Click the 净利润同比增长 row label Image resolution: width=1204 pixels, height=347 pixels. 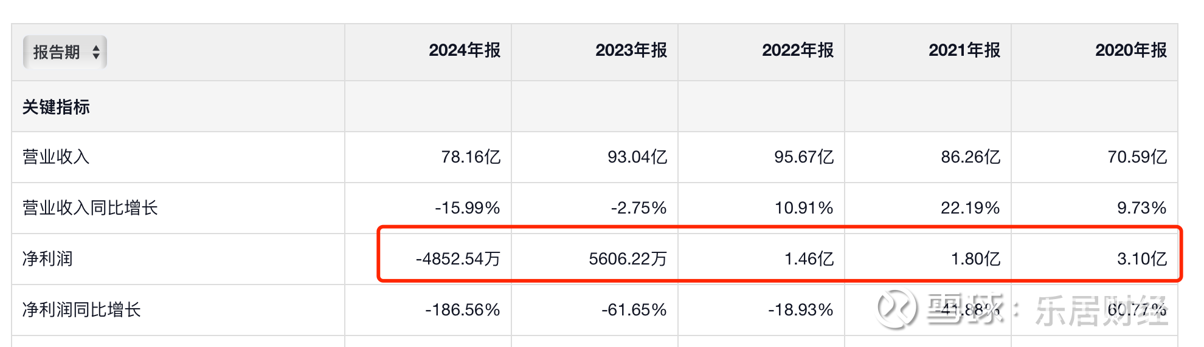click(x=81, y=310)
